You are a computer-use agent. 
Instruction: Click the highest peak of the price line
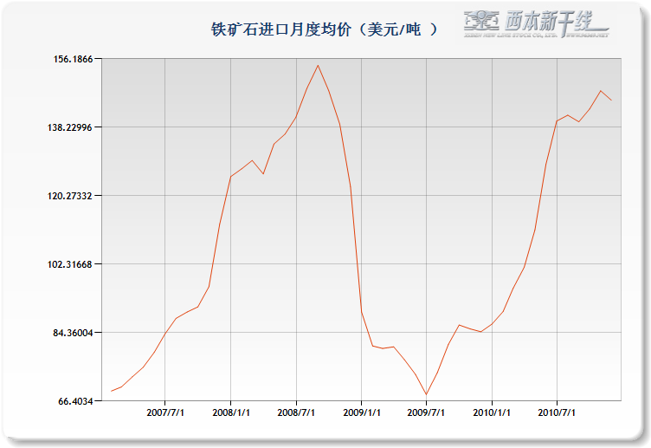click(x=318, y=65)
